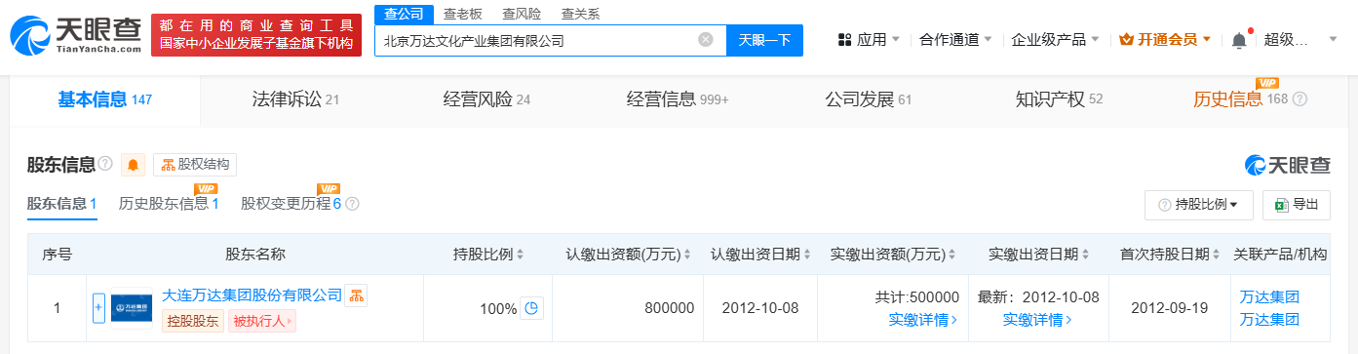1358x354 pixels.
Task: Click the notification bell in top bar
Action: click(x=1239, y=40)
